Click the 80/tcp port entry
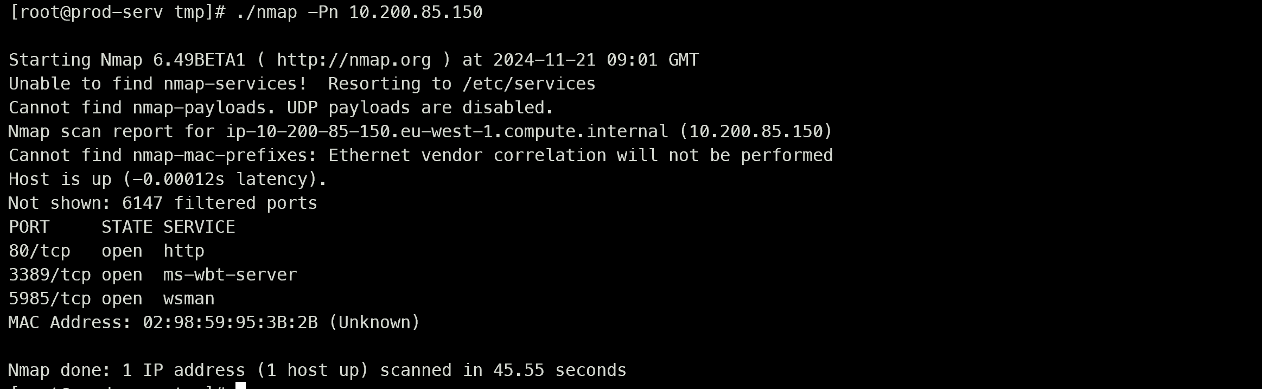The image size is (1262, 389). [x=40, y=251]
